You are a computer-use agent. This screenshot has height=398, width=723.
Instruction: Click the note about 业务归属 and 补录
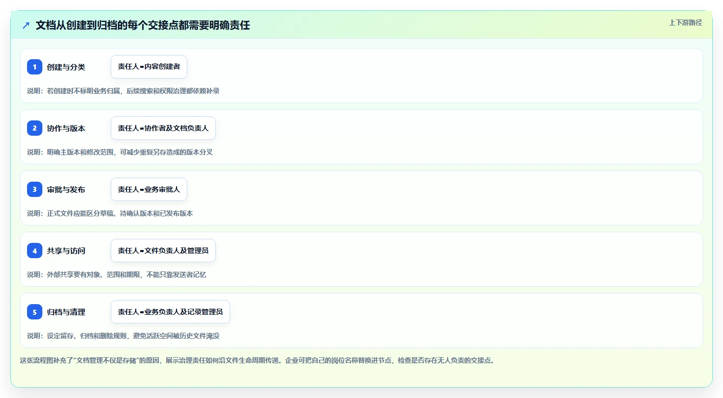pyautogui.click(x=123, y=91)
